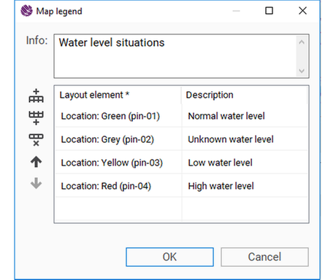
Task: Move selected row up with arrow
Action: pyautogui.click(x=36, y=162)
